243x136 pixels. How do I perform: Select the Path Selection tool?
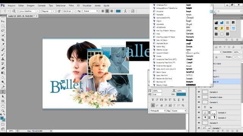3,97
